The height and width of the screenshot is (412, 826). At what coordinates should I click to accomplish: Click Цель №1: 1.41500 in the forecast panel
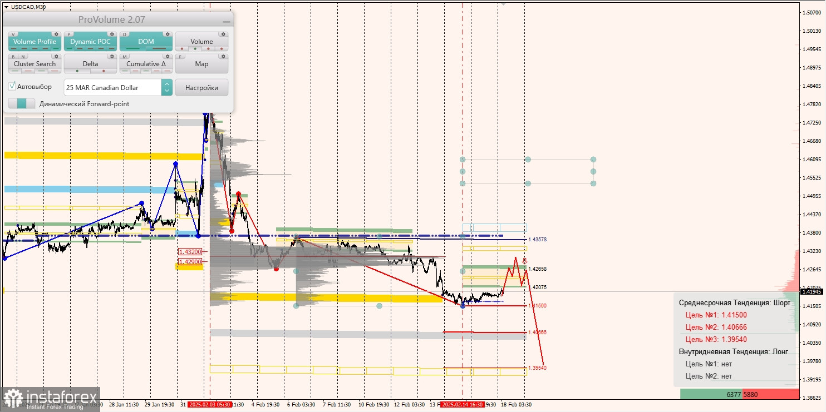point(716,315)
